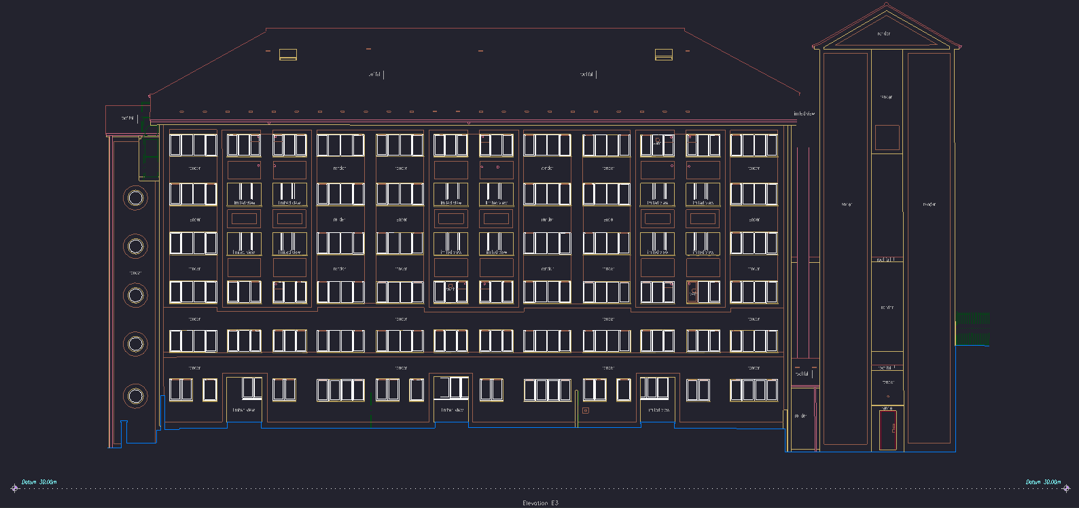Click the render label inside the tower pediment

tap(884, 33)
